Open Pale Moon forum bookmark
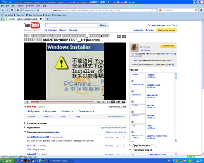The width and height of the screenshot is (204, 163). 34,15
